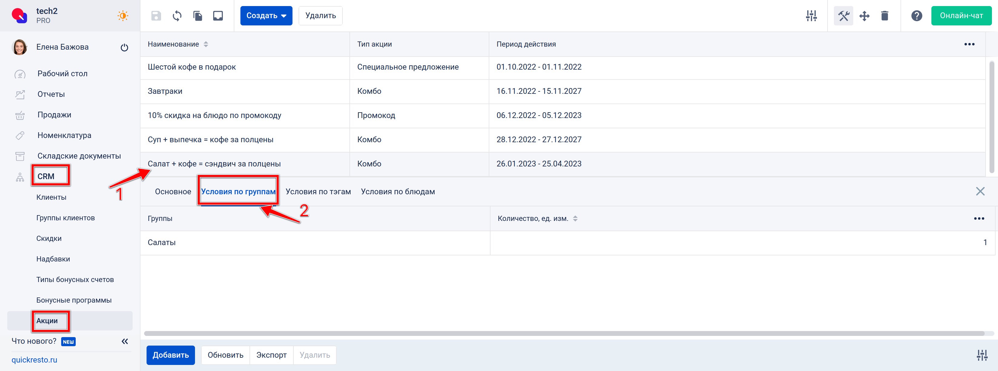Open the Создать dropdown button
Screen dimensions: 998x371
(266, 16)
